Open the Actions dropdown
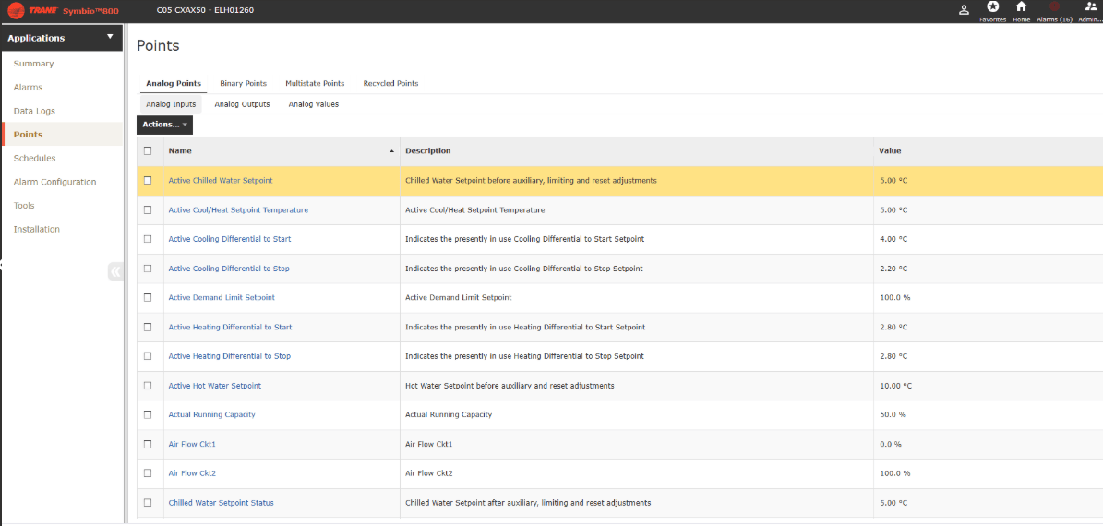 pos(164,125)
